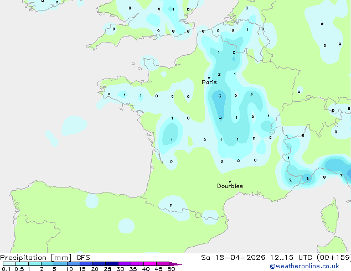
Task: Select the 10–15 mm legend swatch
Action: [x=74, y=264]
